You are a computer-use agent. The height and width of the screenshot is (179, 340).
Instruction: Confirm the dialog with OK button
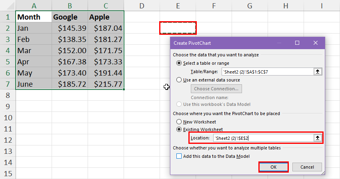[274, 167]
